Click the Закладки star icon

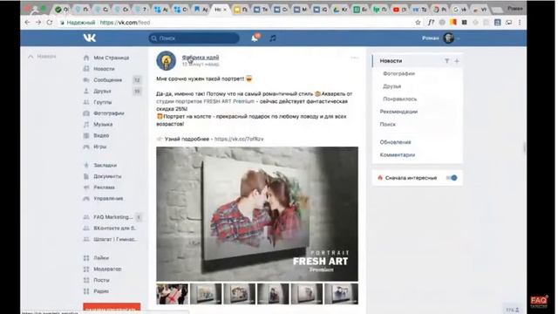[86, 165]
